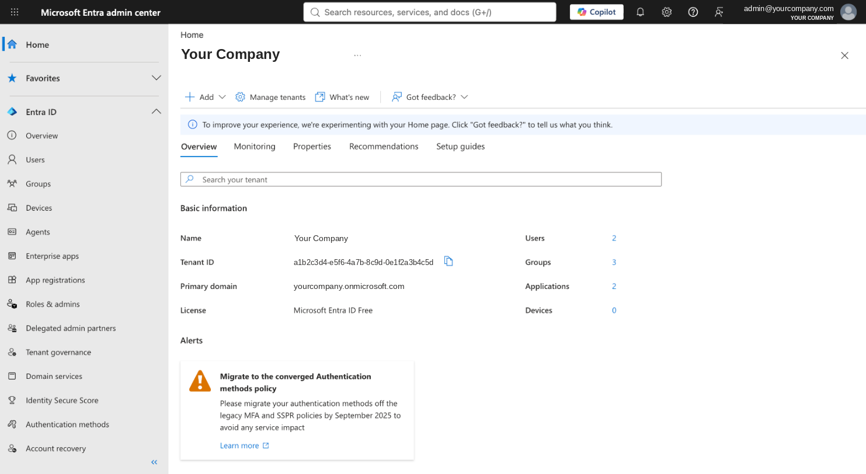Screen dimensions: 866x474
Task: Focus the global search resources box
Action: pos(430,12)
